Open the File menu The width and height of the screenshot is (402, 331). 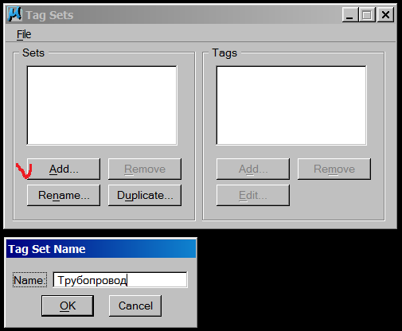[x=24, y=34]
